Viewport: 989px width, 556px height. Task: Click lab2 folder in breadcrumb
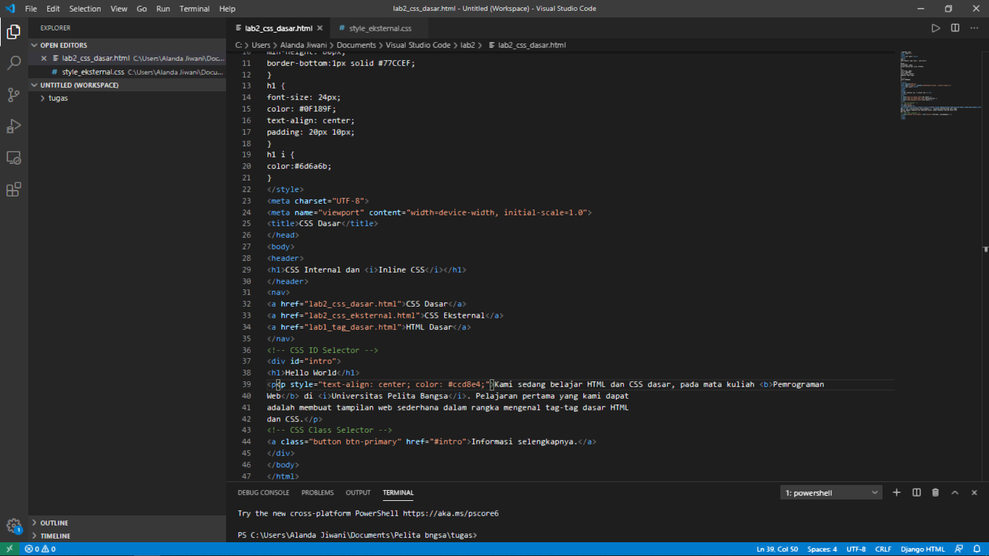point(468,45)
